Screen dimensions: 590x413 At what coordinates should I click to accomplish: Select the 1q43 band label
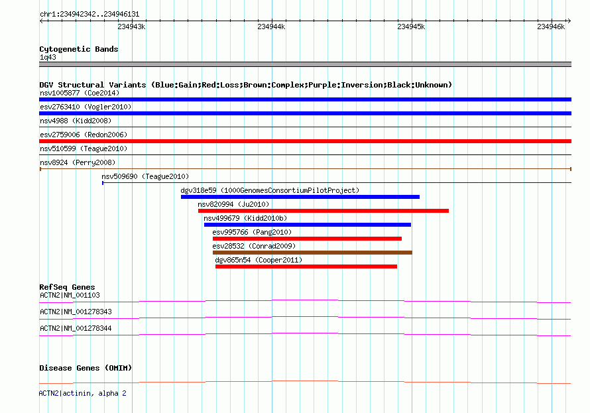tap(48, 57)
